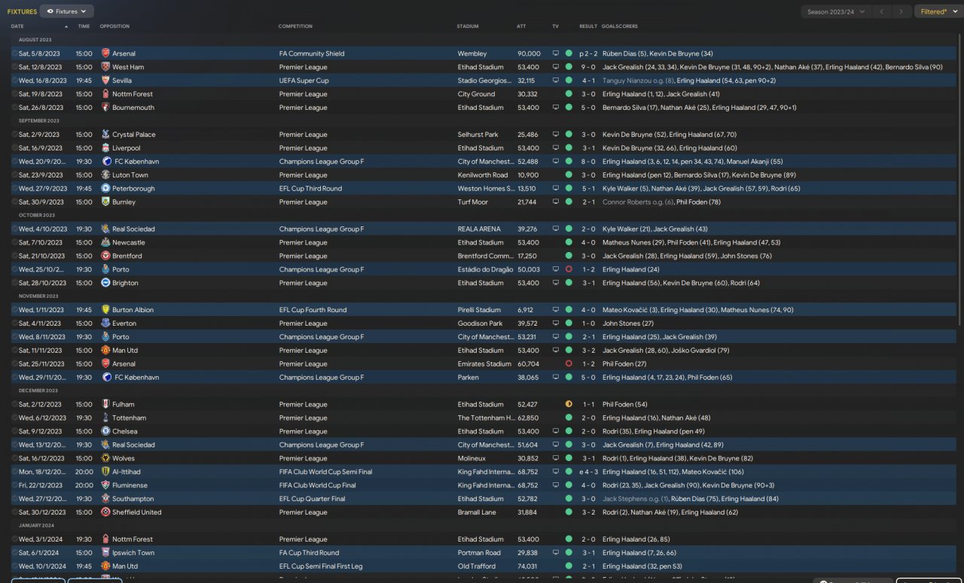
Task: Tick the selection circle for Wed, 3/1/2024
Action: point(14,539)
